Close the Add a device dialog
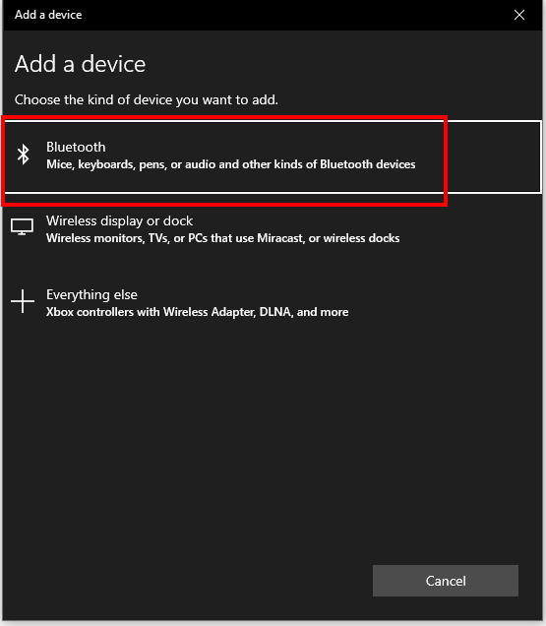The image size is (546, 626). click(x=519, y=15)
